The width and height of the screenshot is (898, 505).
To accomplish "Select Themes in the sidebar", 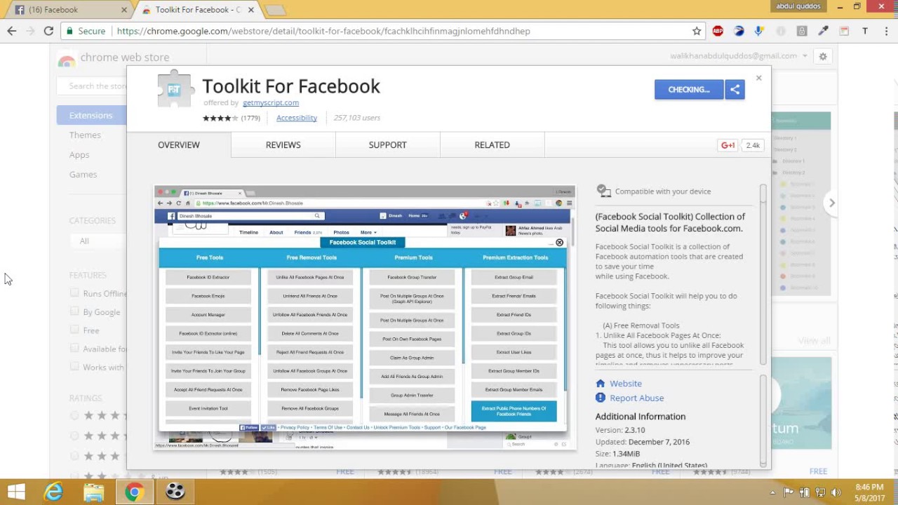I will [85, 135].
